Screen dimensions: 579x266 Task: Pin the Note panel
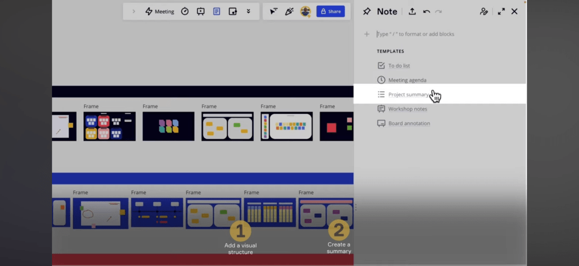(x=366, y=11)
